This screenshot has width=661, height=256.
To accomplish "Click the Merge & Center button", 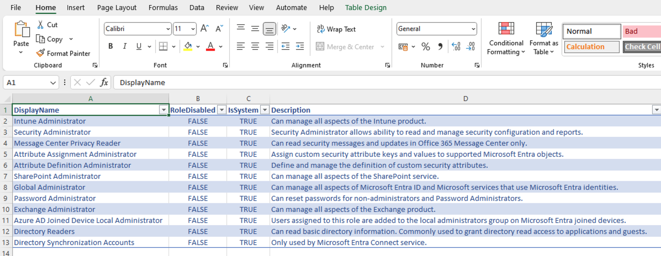I will point(345,47).
